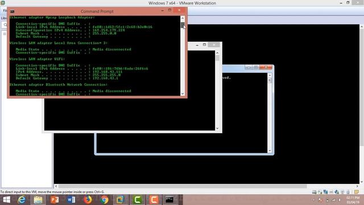Maximize the blue-bordered VM console window
The width and height of the screenshot is (364, 205).
pos(256,67)
